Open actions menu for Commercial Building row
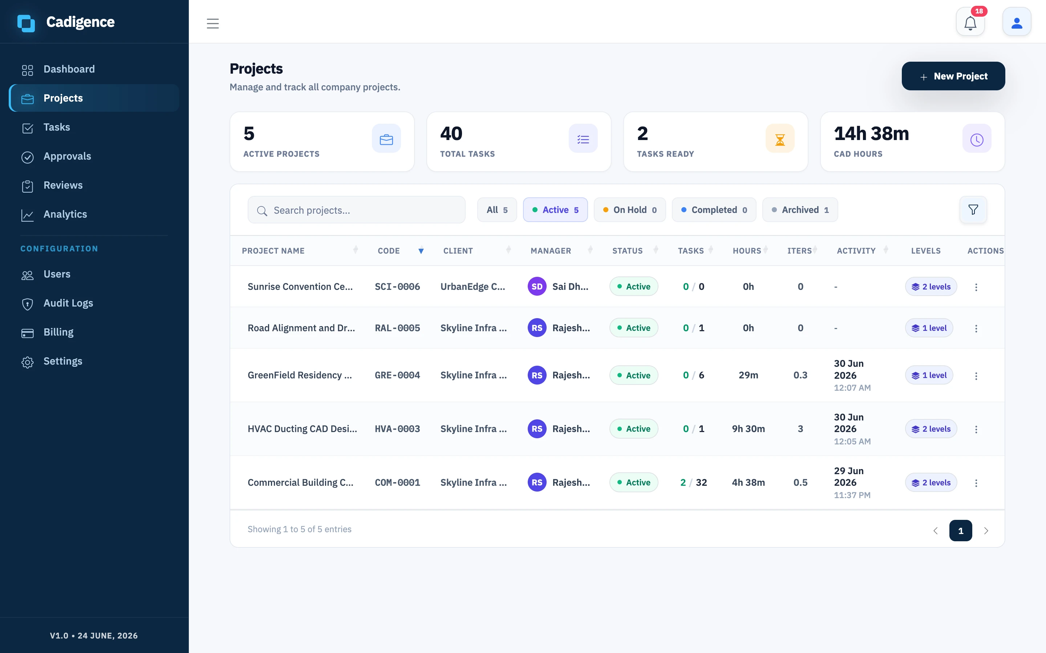 pyautogui.click(x=976, y=483)
